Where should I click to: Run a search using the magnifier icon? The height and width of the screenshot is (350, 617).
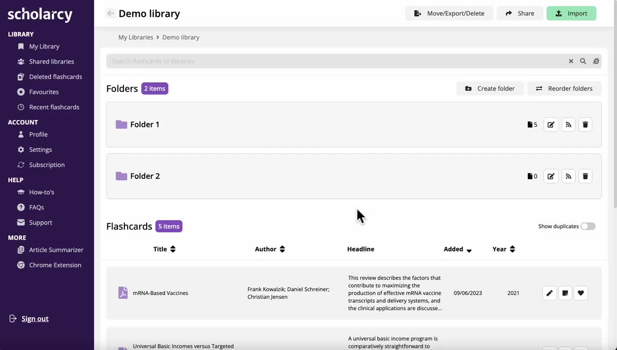point(583,61)
